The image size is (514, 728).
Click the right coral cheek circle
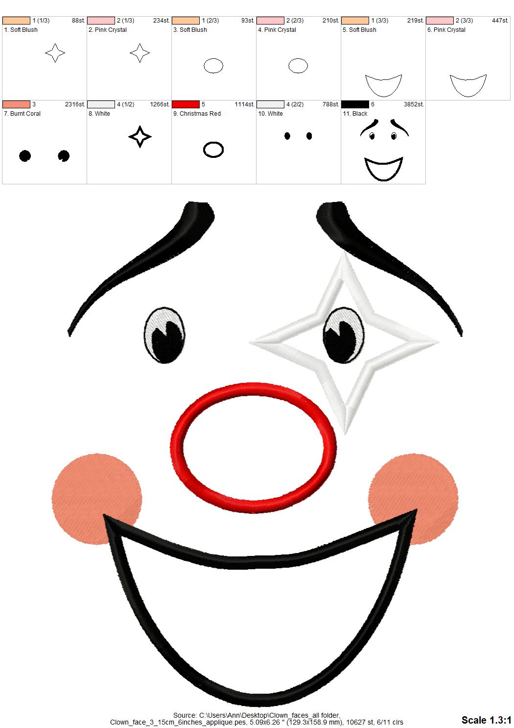tap(413, 499)
